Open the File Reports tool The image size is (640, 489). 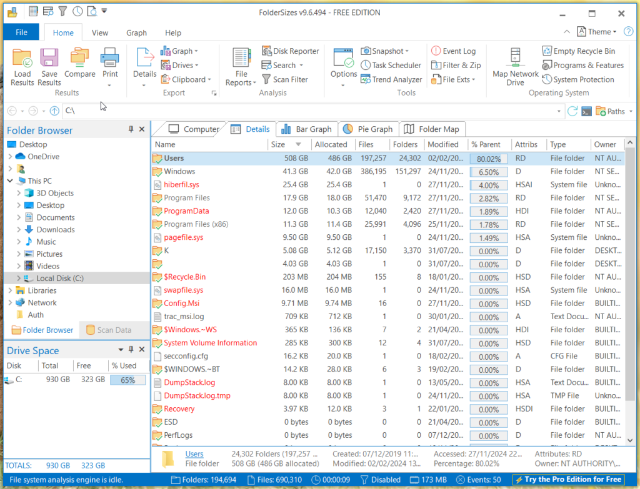(241, 66)
